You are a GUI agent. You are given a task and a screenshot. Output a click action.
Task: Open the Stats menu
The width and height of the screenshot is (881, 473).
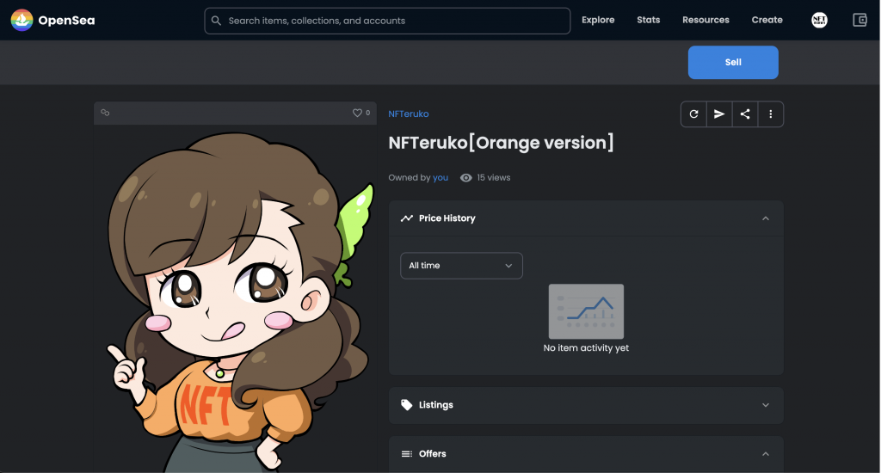649,20
